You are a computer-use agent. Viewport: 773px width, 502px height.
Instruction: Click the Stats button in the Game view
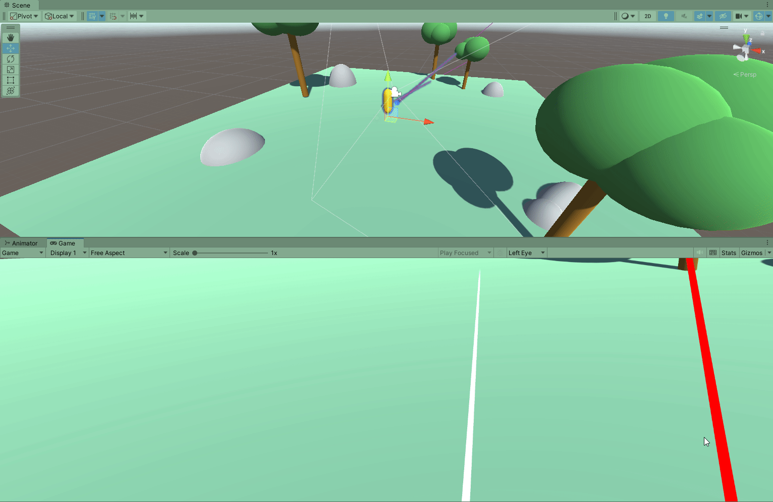click(729, 253)
